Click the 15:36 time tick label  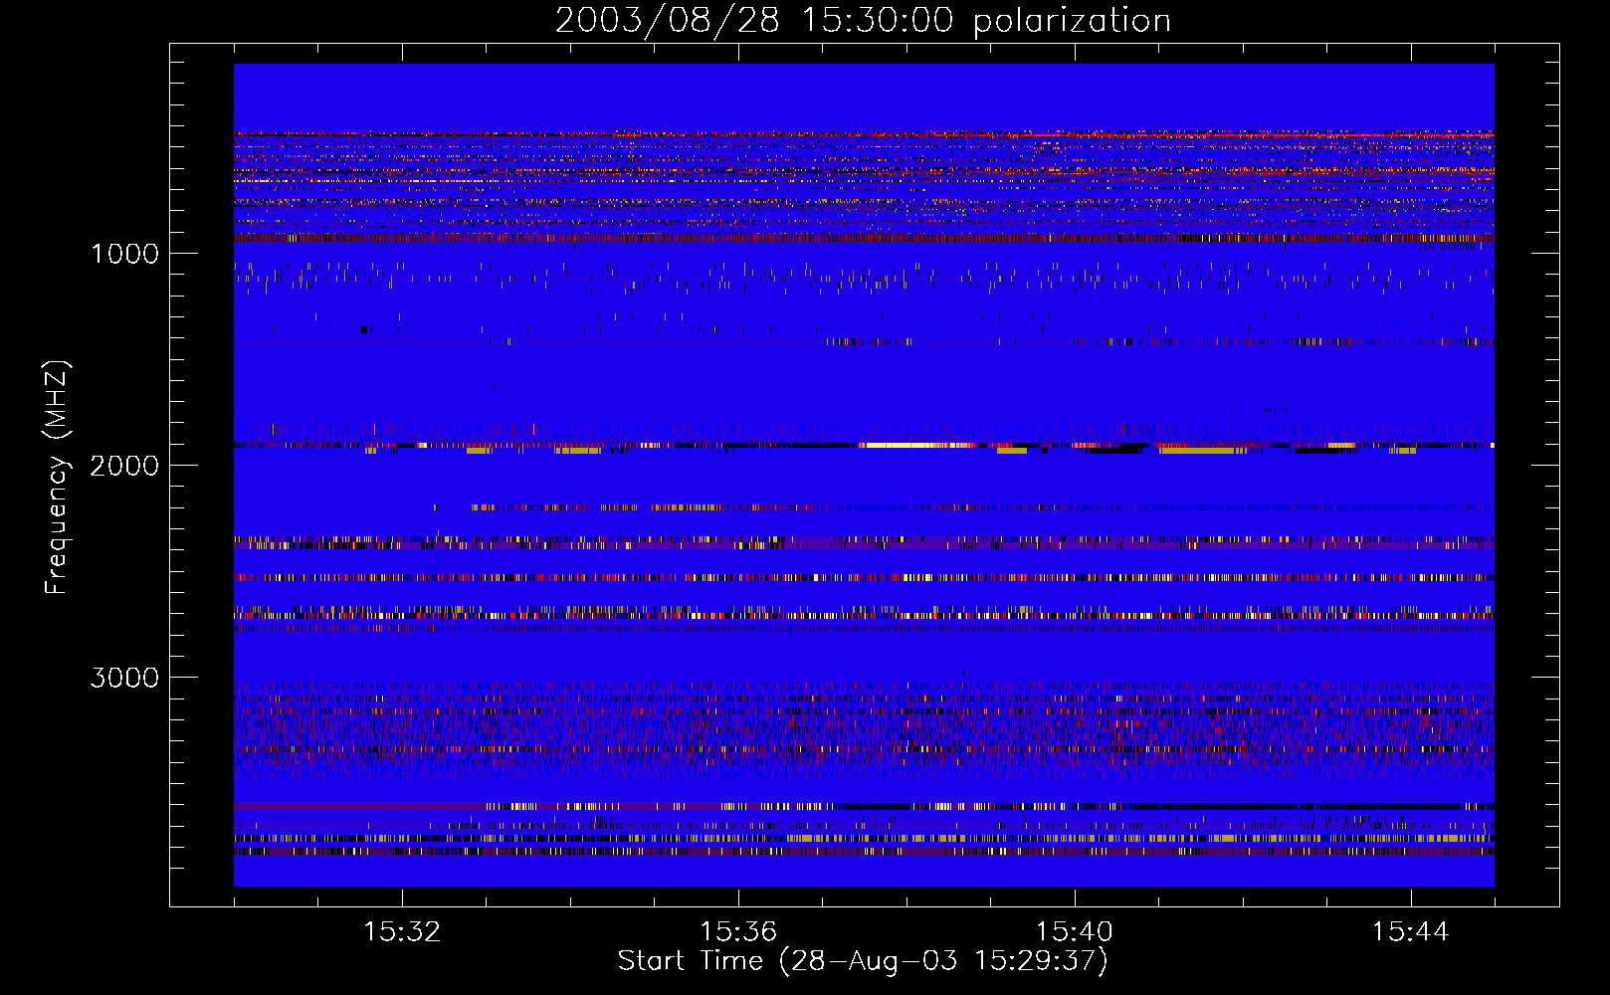[x=738, y=932]
